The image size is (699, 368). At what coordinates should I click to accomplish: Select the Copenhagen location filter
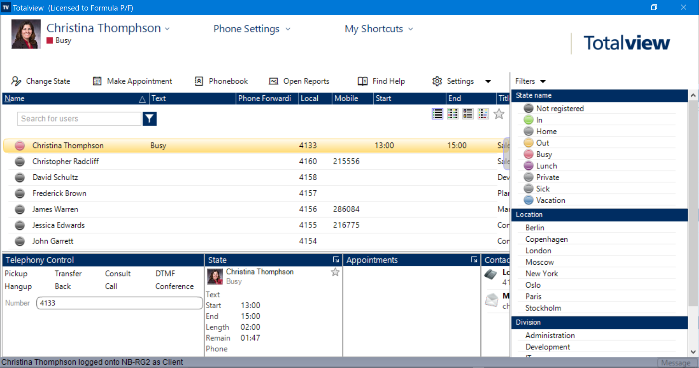546,239
